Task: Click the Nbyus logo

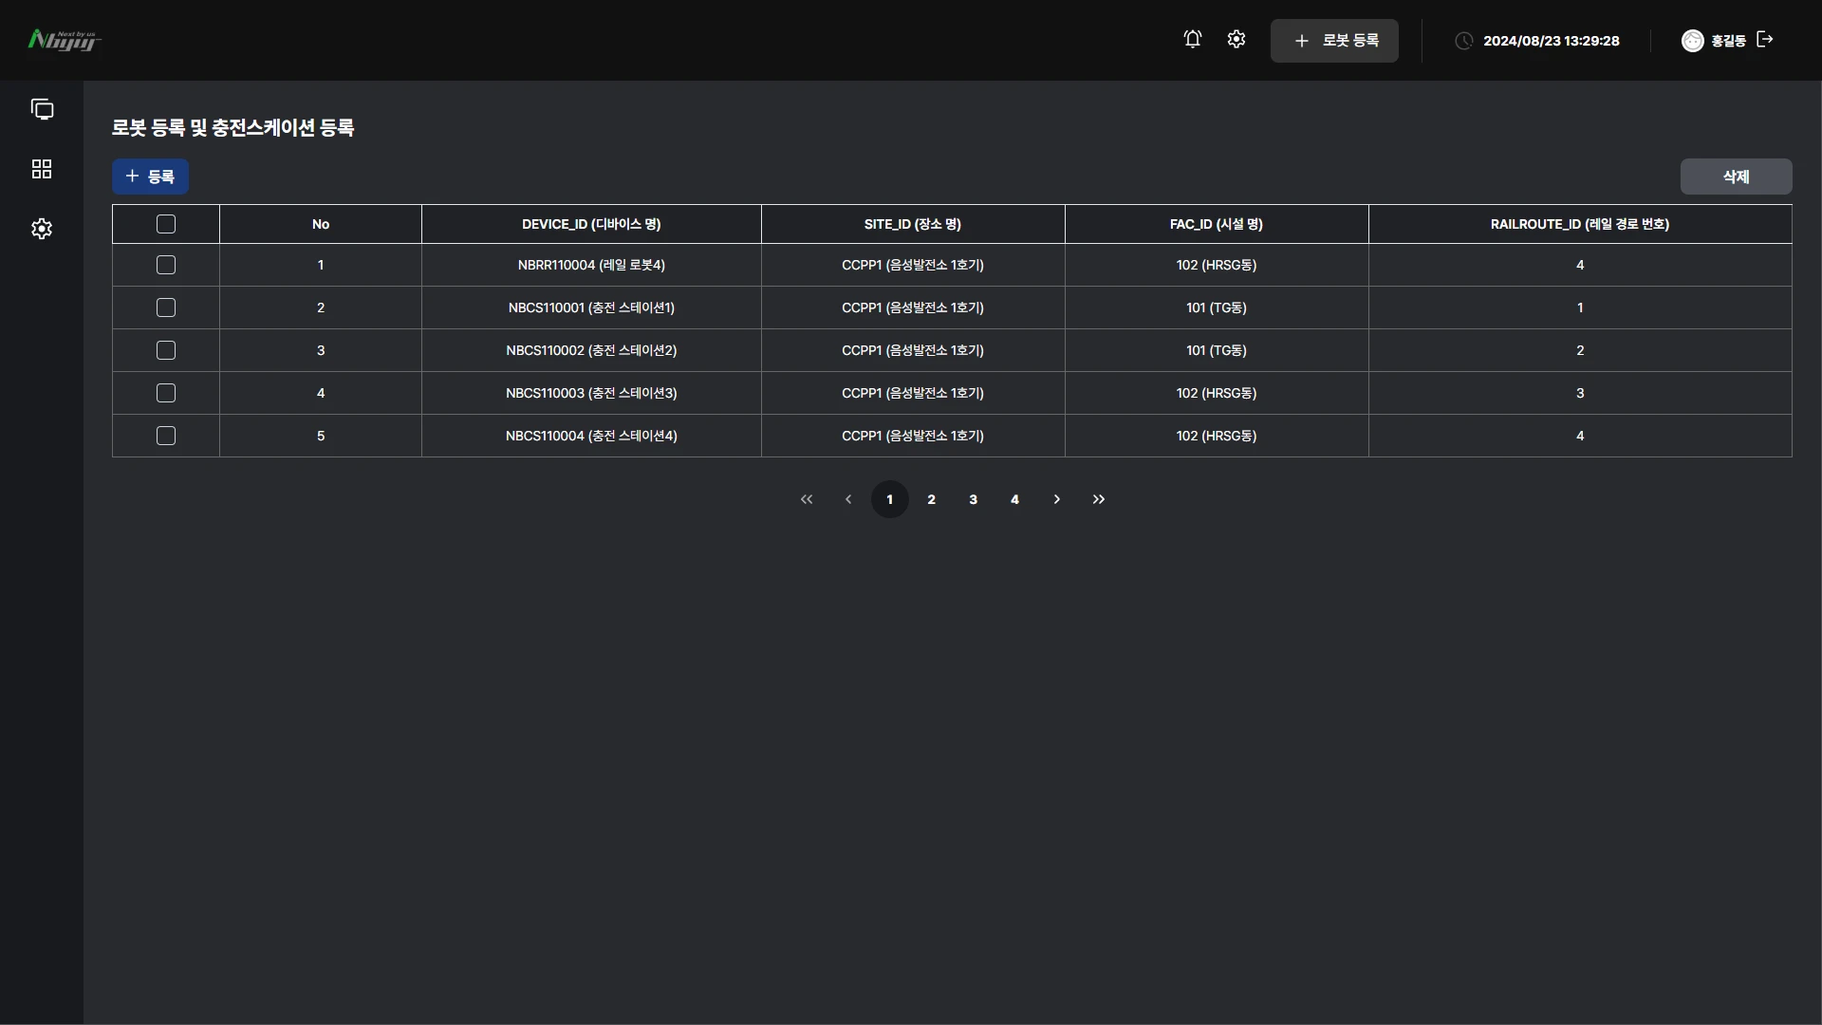Action: [x=65, y=40]
